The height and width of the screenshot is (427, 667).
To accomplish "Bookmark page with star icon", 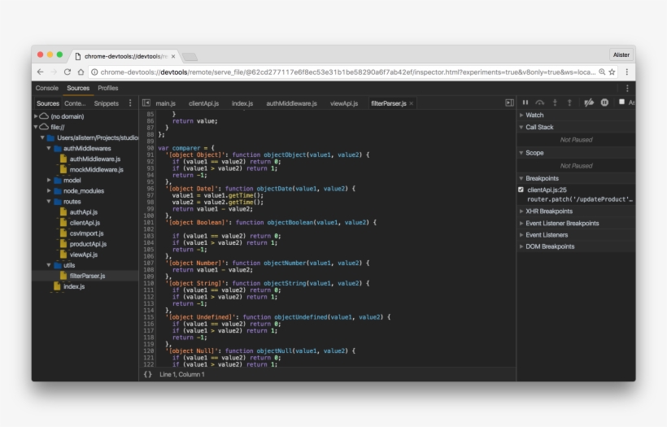I will point(613,72).
